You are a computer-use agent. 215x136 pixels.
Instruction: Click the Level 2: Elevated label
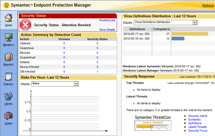153,122
